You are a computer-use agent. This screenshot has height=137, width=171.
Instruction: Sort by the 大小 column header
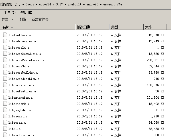(x=155, y=27)
